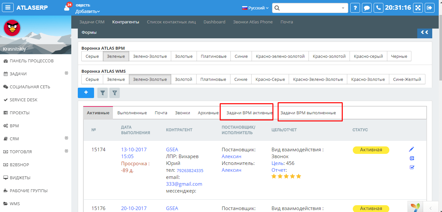Open Добавить objects dropdown
This screenshot has height=212, width=442.
[88, 11]
